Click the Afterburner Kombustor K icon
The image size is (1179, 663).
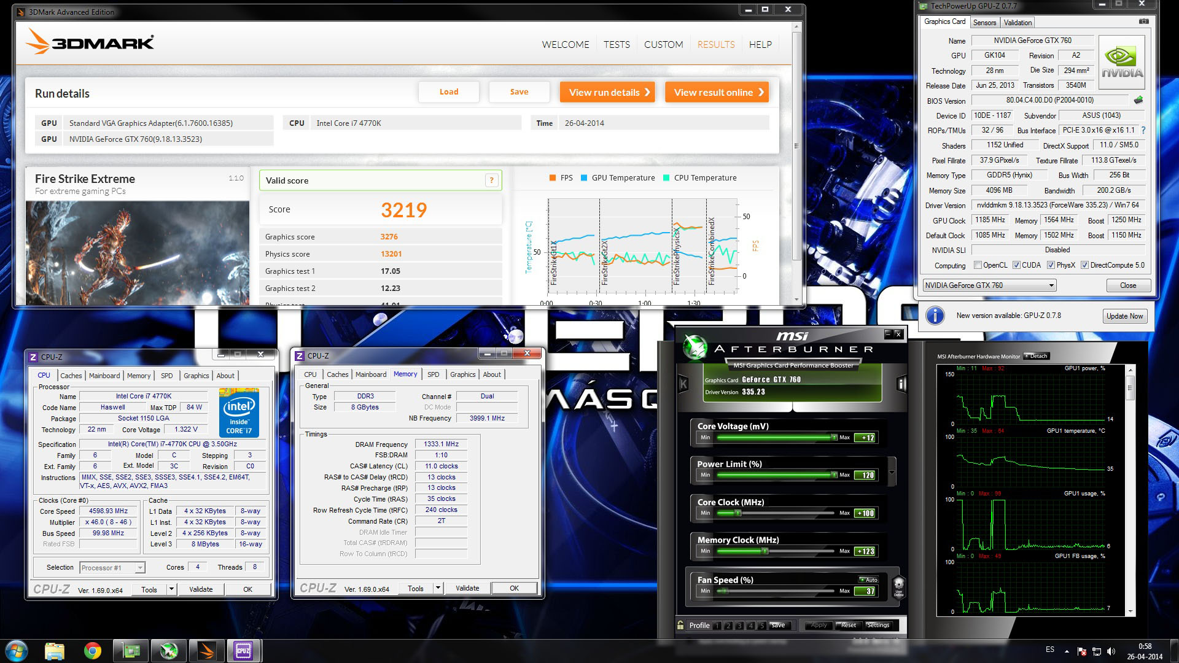click(x=683, y=384)
